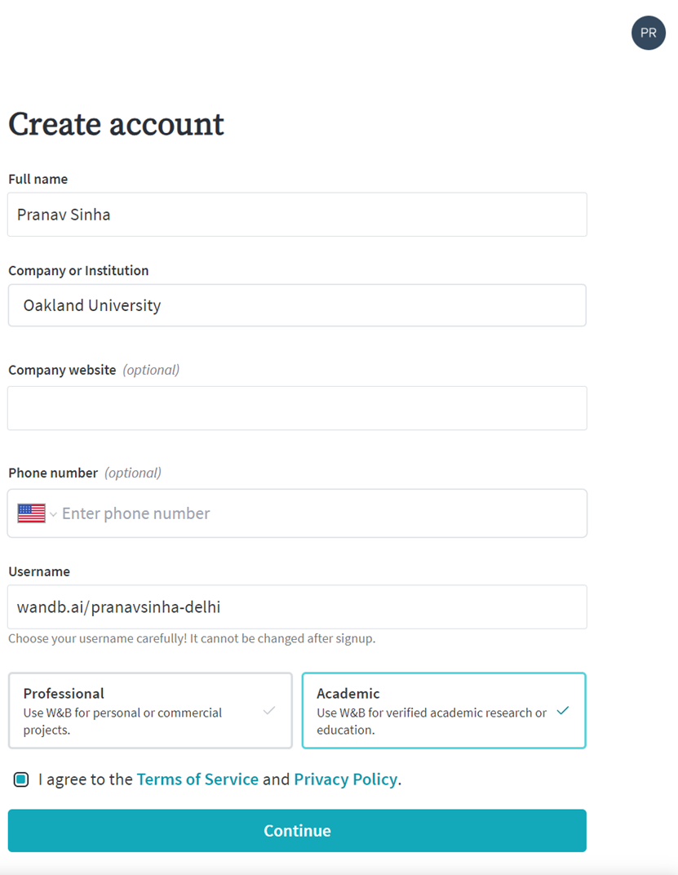Click the empty Company website field

point(297,408)
